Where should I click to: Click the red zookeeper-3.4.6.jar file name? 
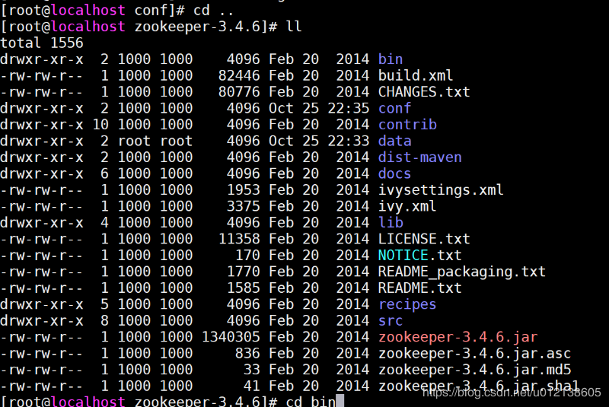pos(458,337)
